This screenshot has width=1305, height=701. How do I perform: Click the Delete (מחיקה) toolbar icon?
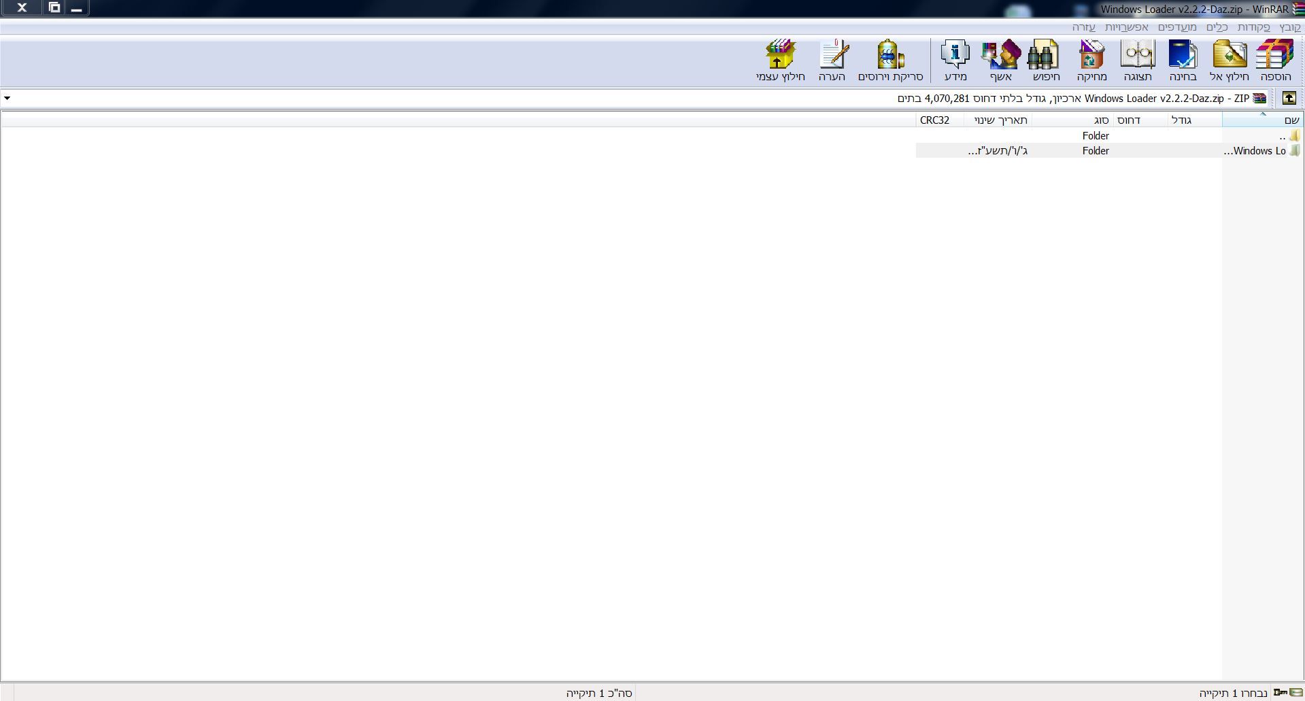point(1091,61)
